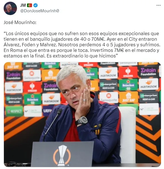164x169 pixels.
Task: Click the orange Just Eat logo at right
Action: [128, 97]
